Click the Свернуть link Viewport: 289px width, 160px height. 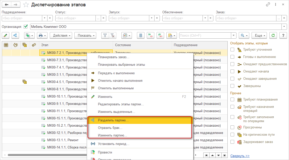240,156
